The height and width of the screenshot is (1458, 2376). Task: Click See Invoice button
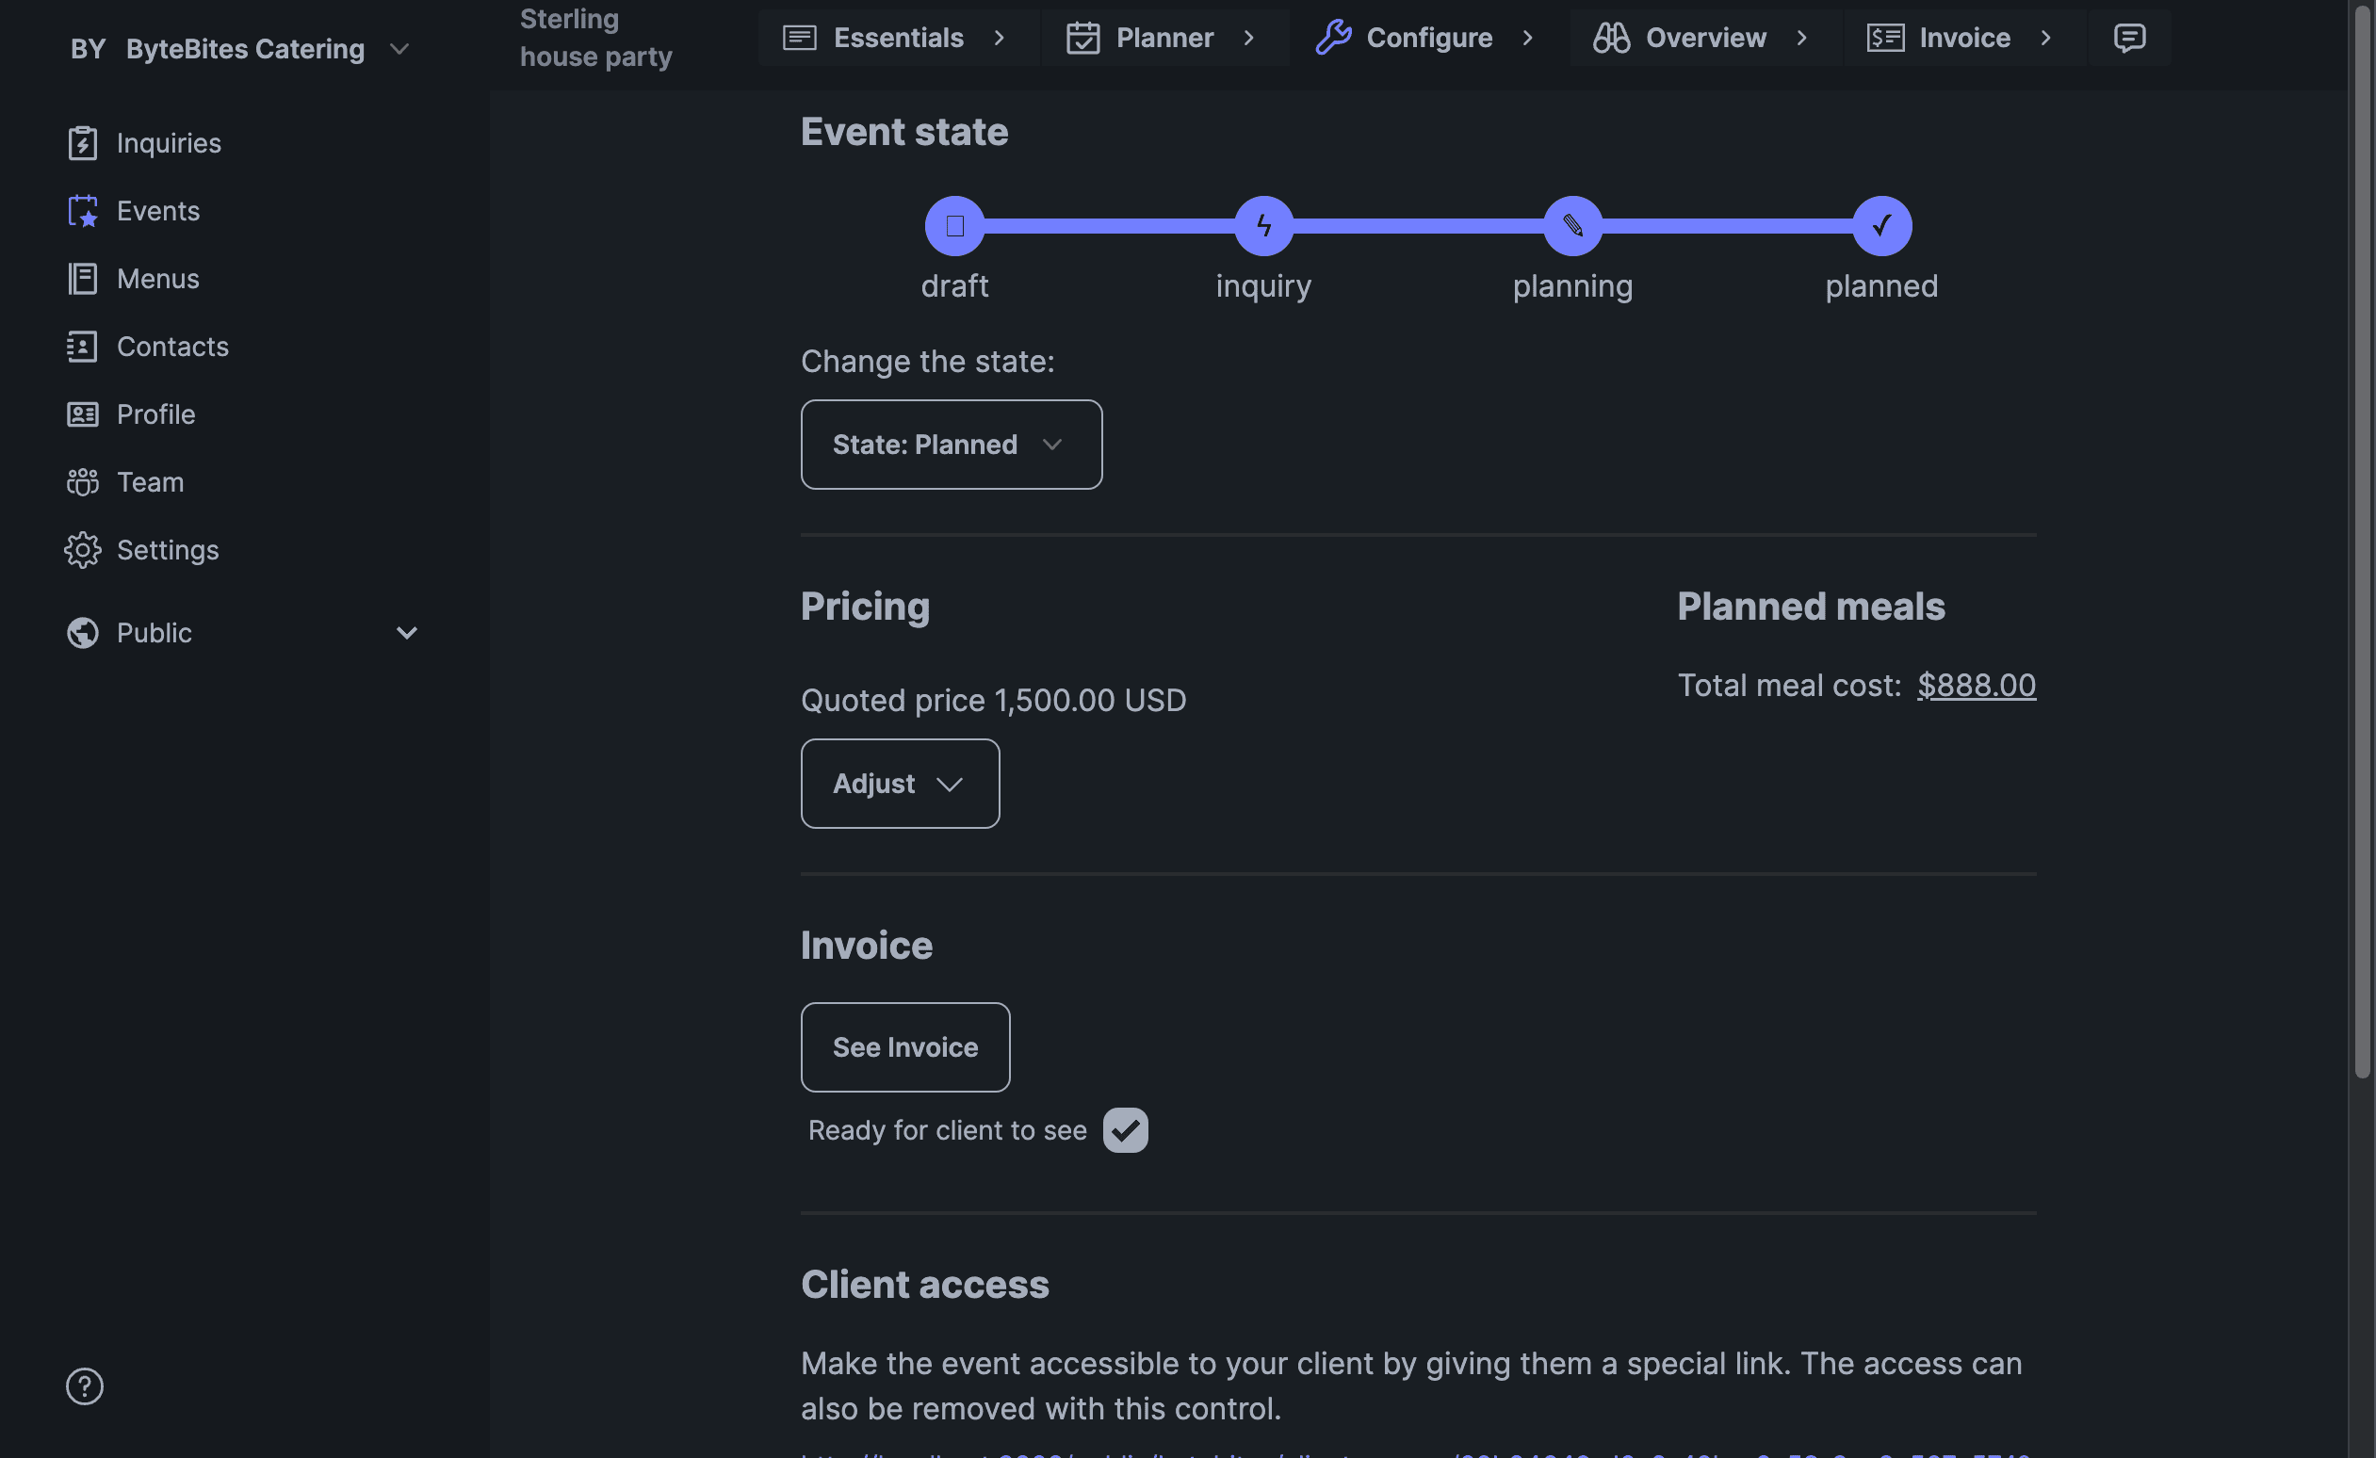click(x=904, y=1047)
